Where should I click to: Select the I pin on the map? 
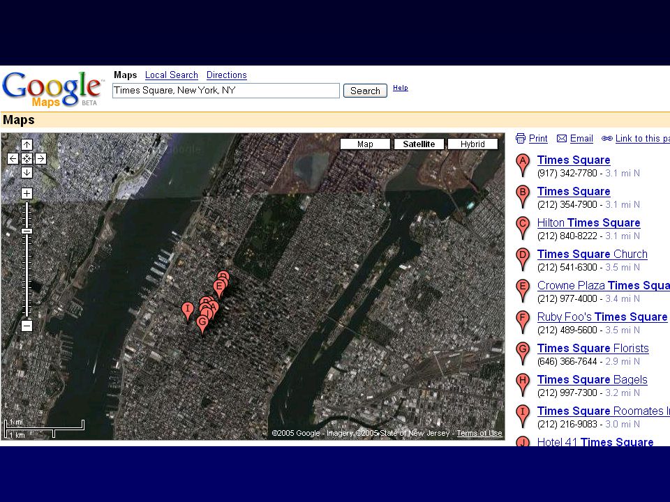point(187,310)
